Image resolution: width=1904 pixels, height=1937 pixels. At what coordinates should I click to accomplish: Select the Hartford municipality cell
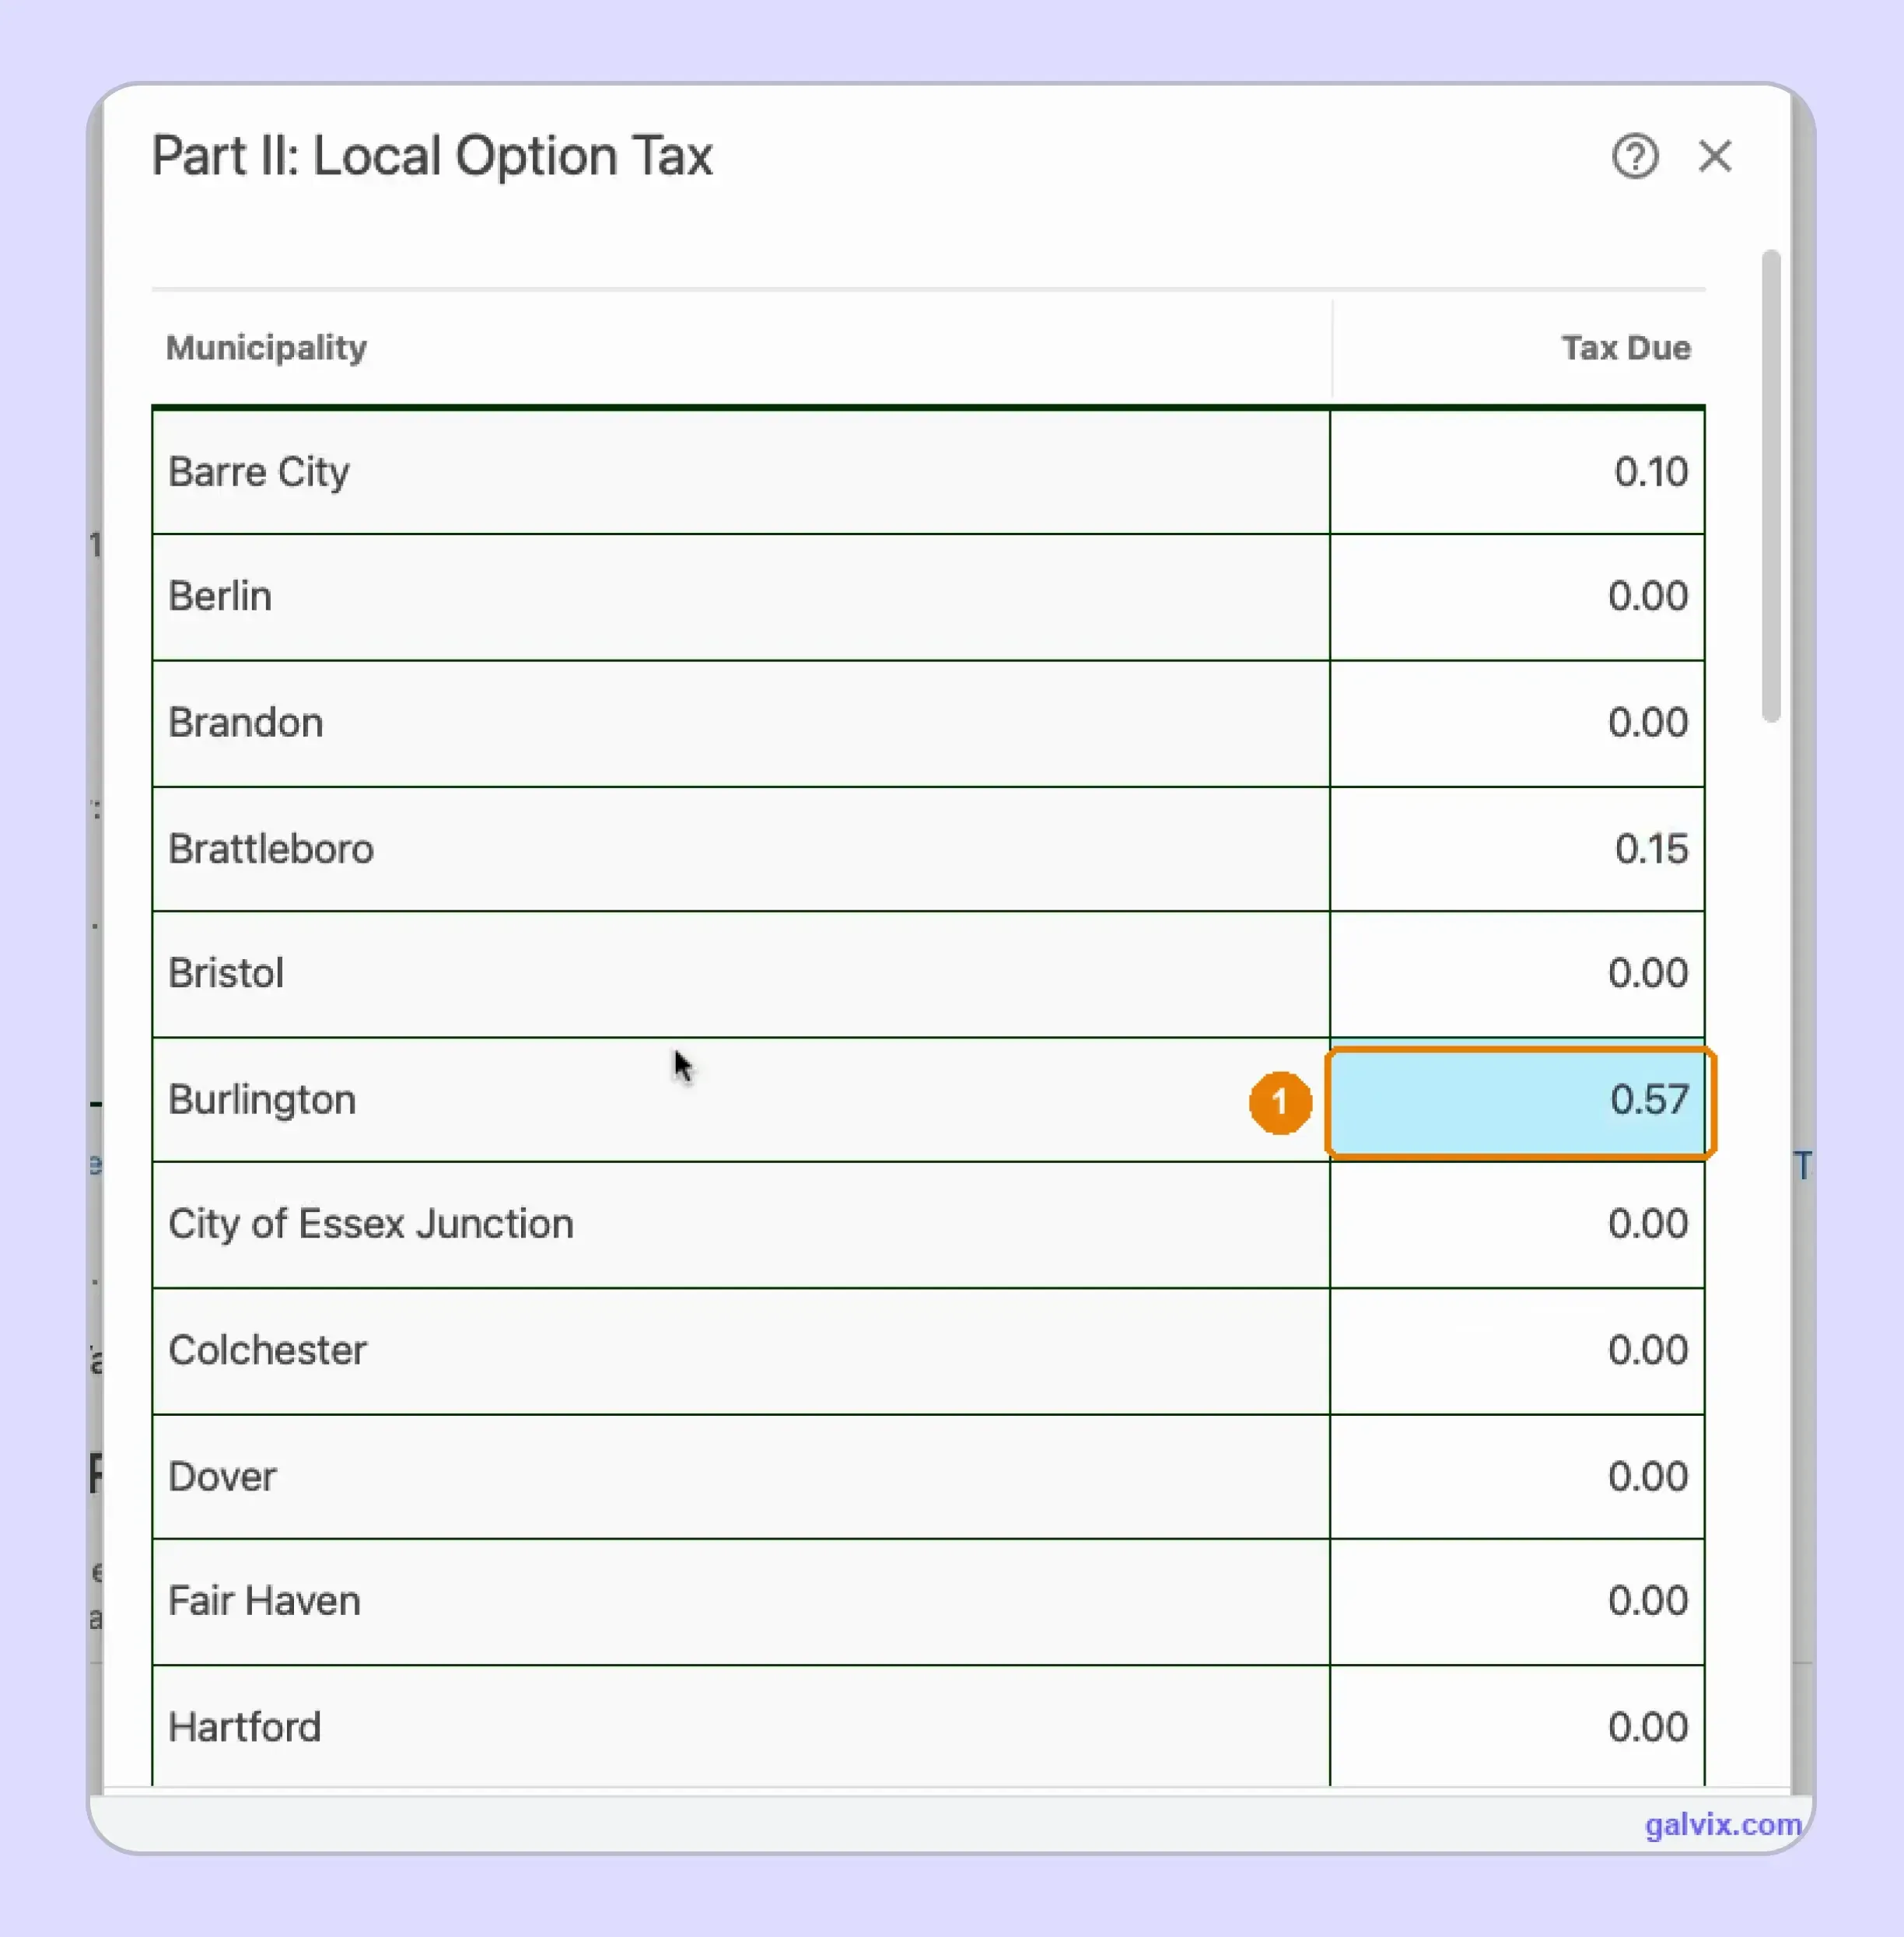[741, 1727]
